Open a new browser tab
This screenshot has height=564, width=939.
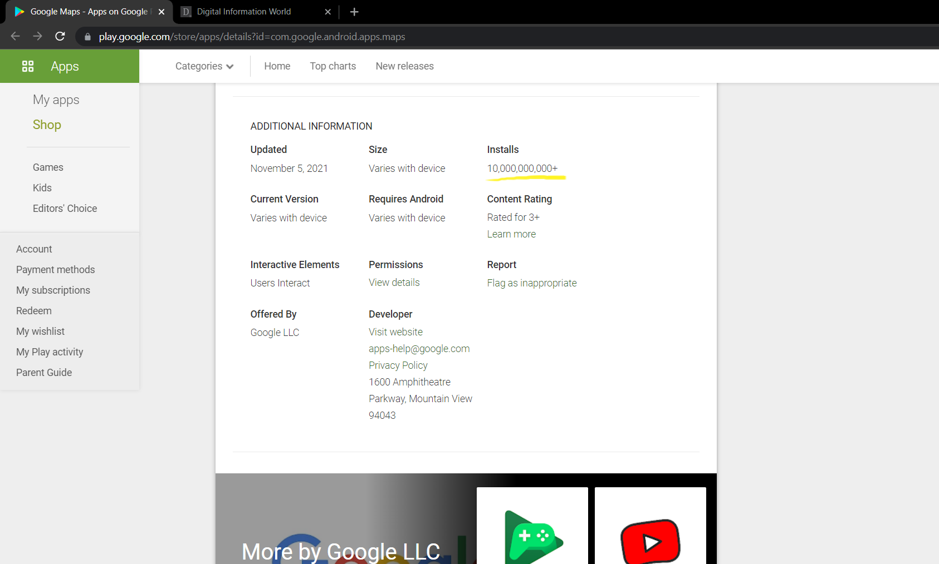point(354,12)
